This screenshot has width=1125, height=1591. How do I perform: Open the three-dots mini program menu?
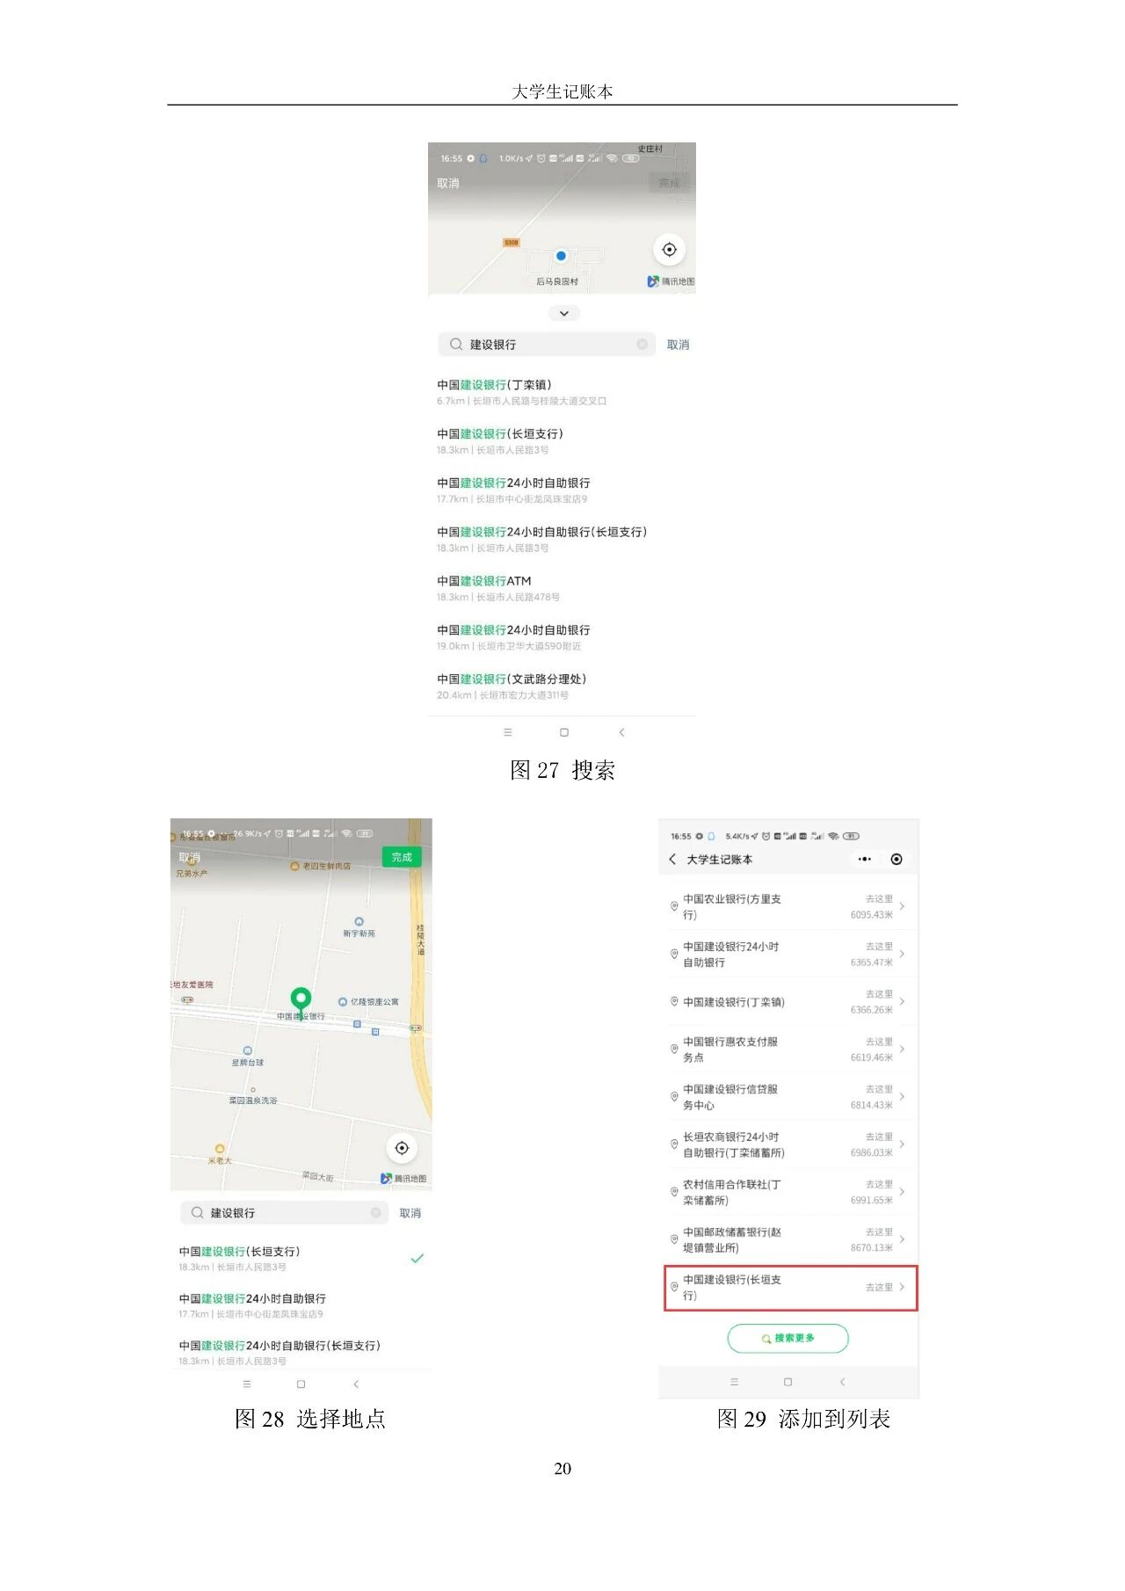pyautogui.click(x=865, y=859)
